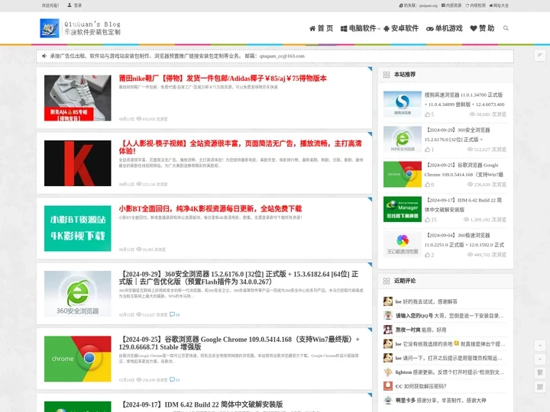This screenshot has width=550, height=412.
Task: Open comment starting 'loe 请问一下，打开之后'
Action: click(449, 358)
